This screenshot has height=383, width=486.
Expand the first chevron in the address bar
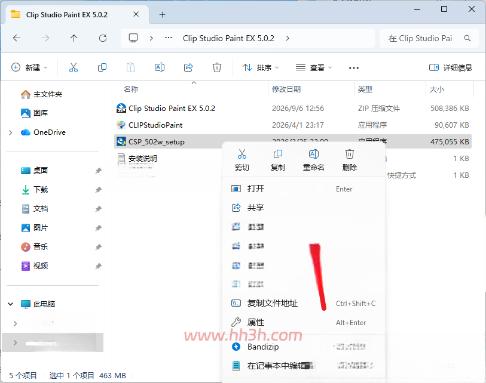151,38
